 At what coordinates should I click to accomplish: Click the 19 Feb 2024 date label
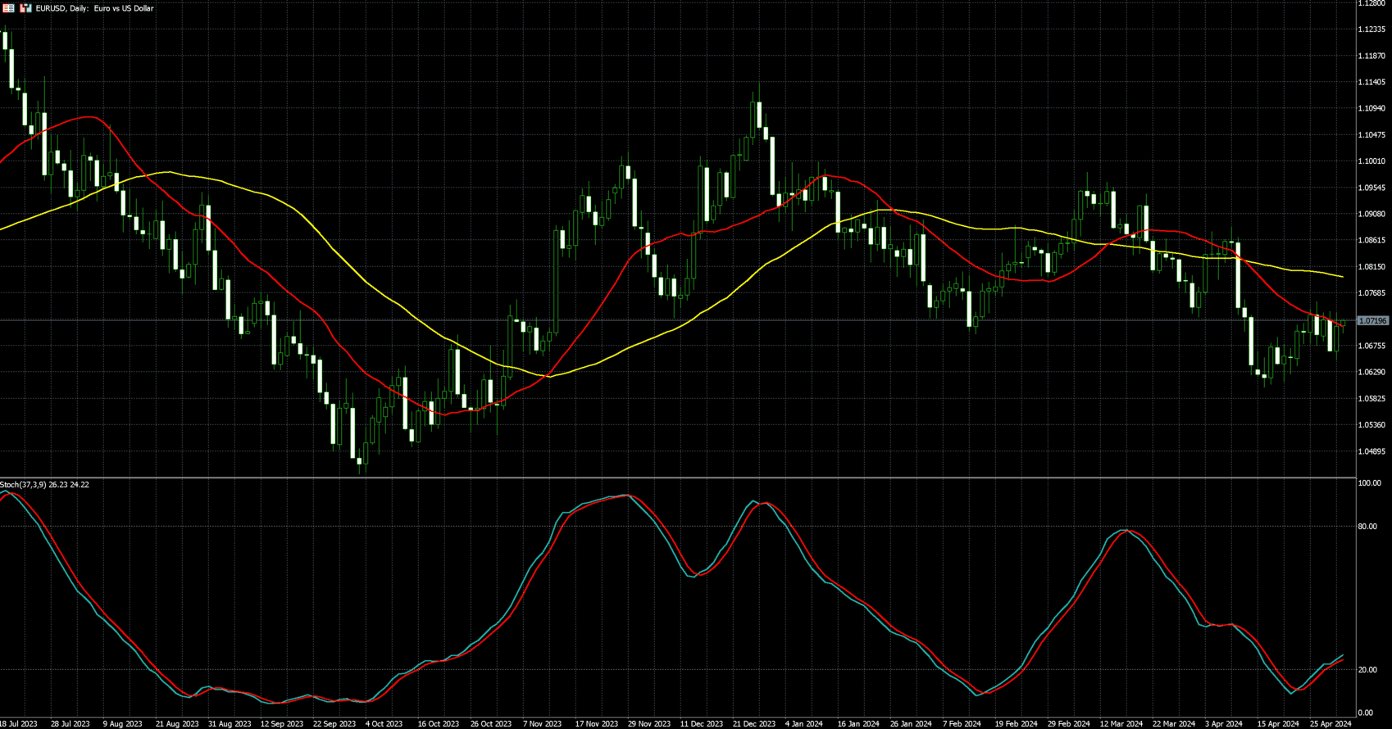pos(1017,724)
